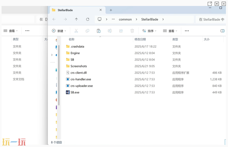The image size is (228, 147).
Task: Refresh the StellarBlade folder view
Action: [88, 19]
